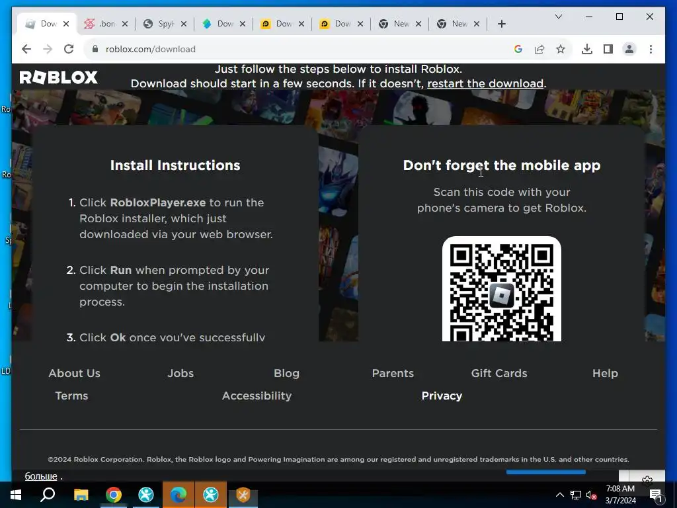Open the Chrome profile avatar
This screenshot has height=508, width=677.
[x=629, y=49]
